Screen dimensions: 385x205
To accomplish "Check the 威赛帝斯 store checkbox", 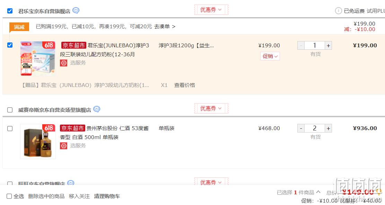I will pos(10,110).
